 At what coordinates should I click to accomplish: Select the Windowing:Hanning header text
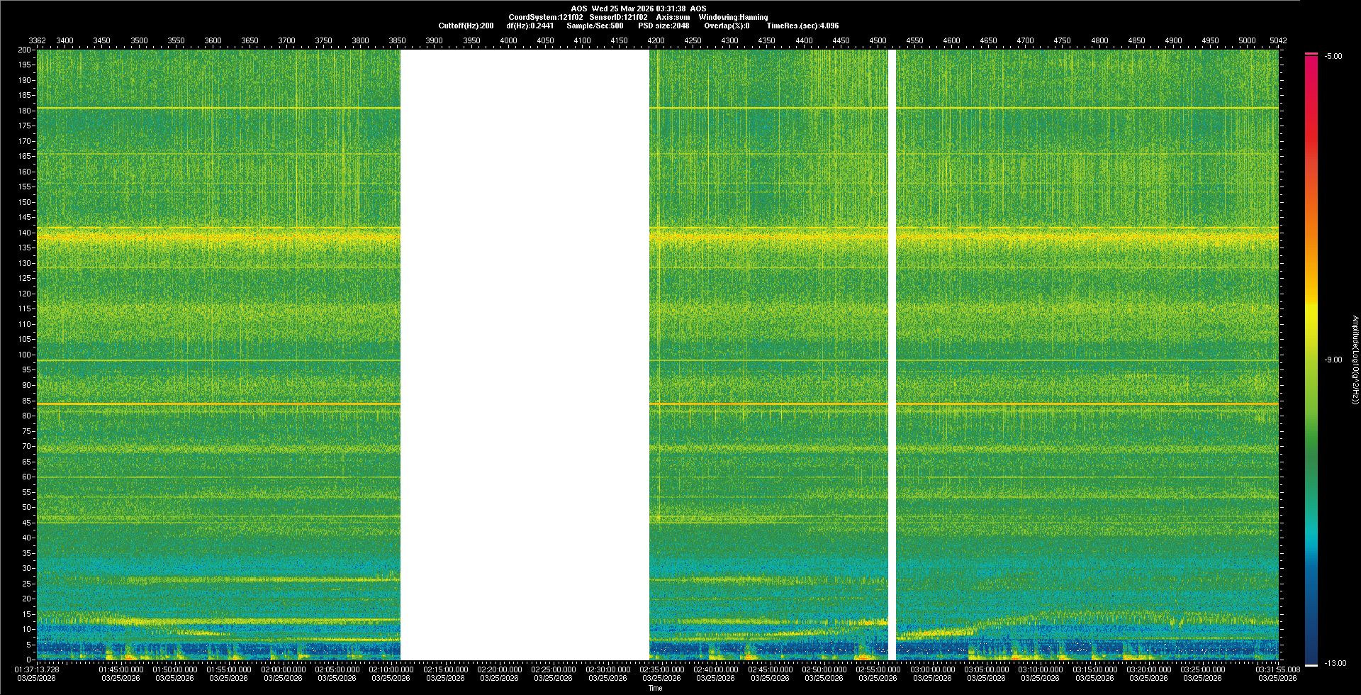[x=733, y=17]
